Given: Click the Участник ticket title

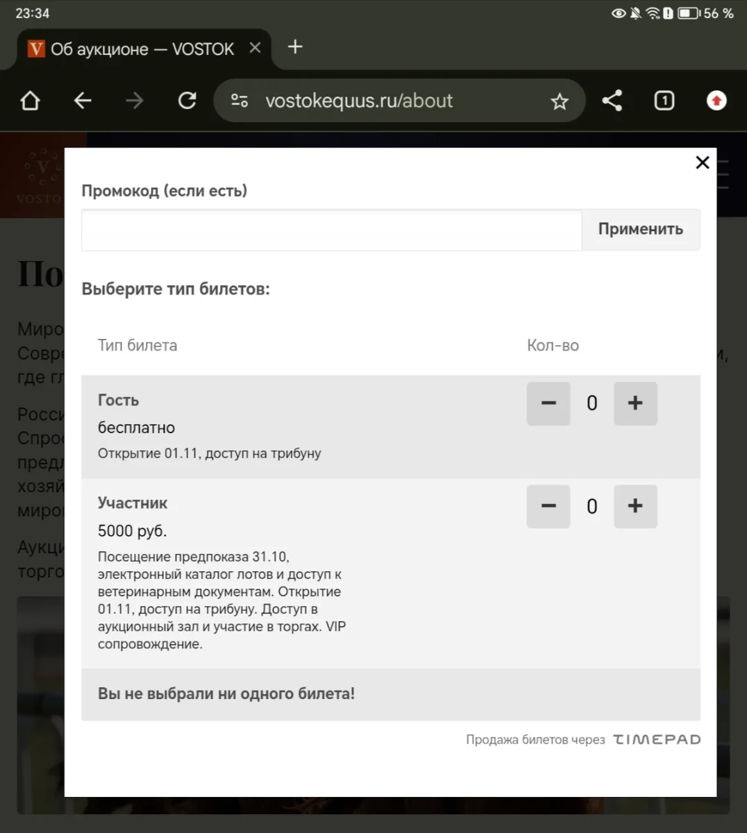Looking at the screenshot, I should coord(133,503).
